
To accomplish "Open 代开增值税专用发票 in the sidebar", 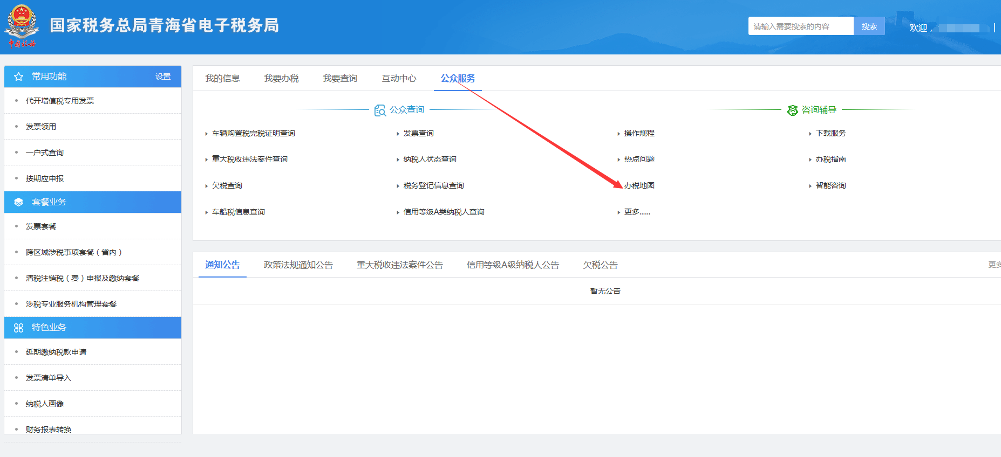I will 60,101.
